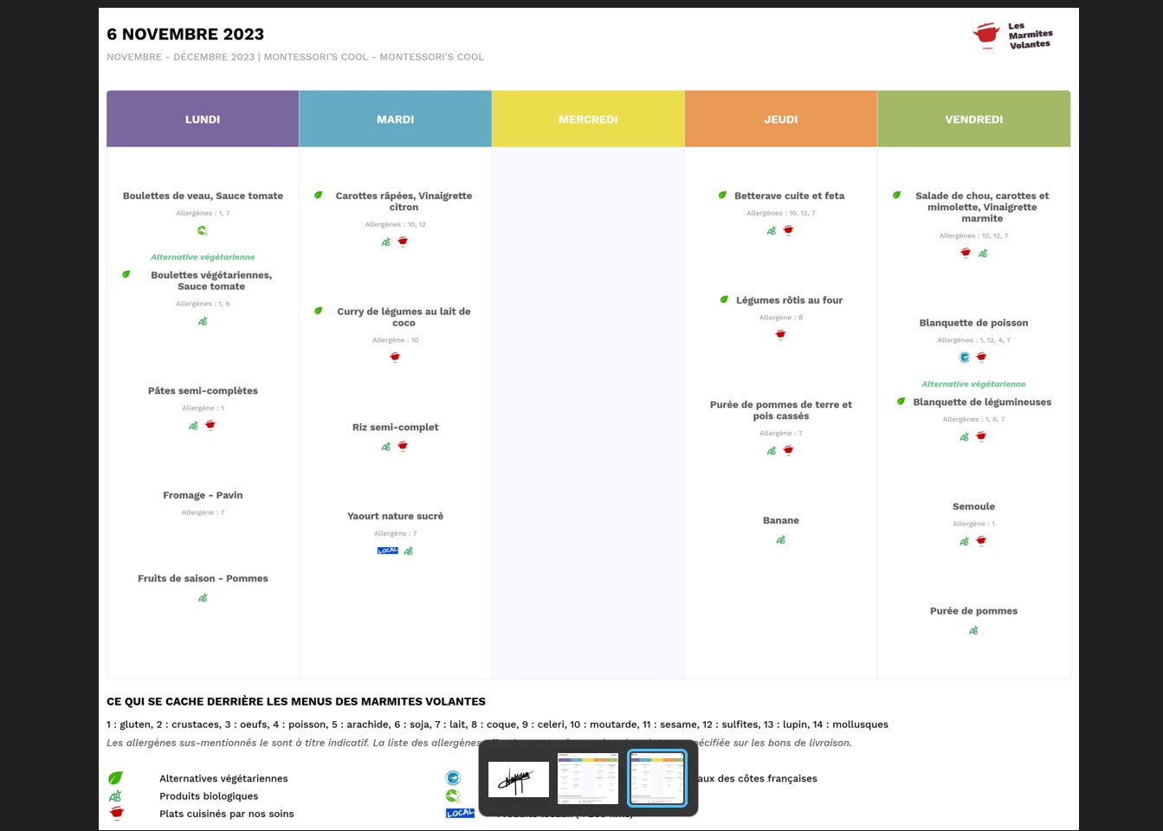Click the green VENDREDI column header
The height and width of the screenshot is (831, 1163).
[x=973, y=119]
